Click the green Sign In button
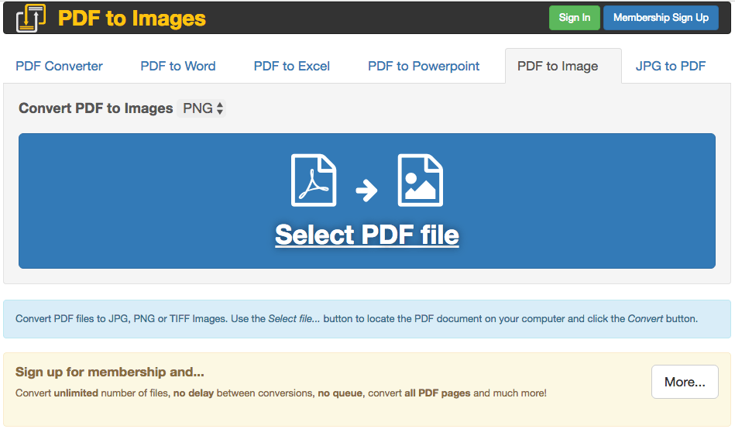This screenshot has height=429, width=735. (x=574, y=18)
